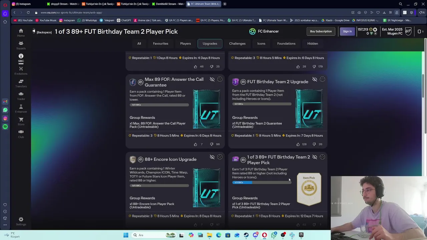Open Gmail icon in Opera sidebar
This screenshot has width=427, height=240.
(5, 102)
